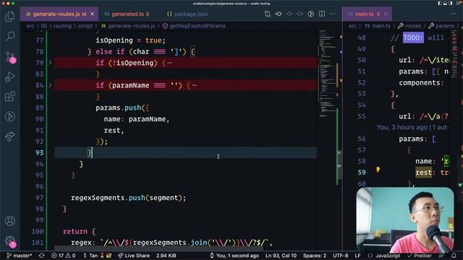Open the GitLens icon in activity bar
Screen dimensions: 463x260
tap(10, 116)
